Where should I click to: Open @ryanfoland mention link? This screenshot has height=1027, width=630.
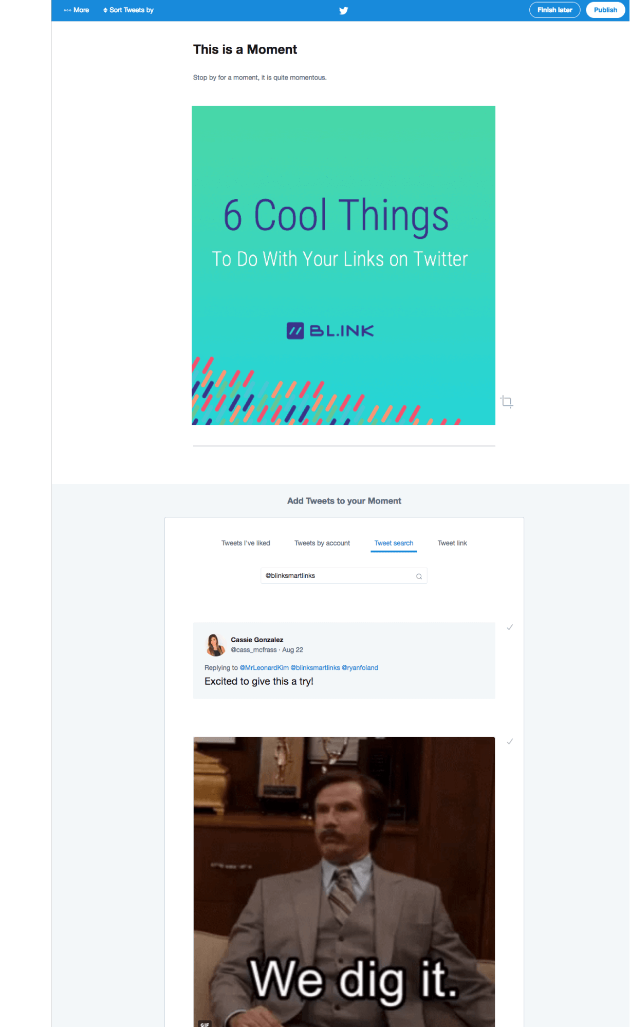coord(360,668)
